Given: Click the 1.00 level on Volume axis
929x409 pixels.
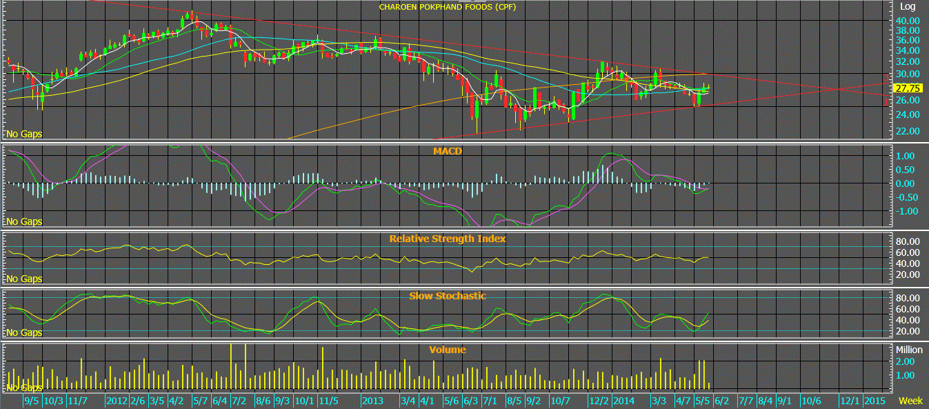Looking at the screenshot, I should (906, 375).
